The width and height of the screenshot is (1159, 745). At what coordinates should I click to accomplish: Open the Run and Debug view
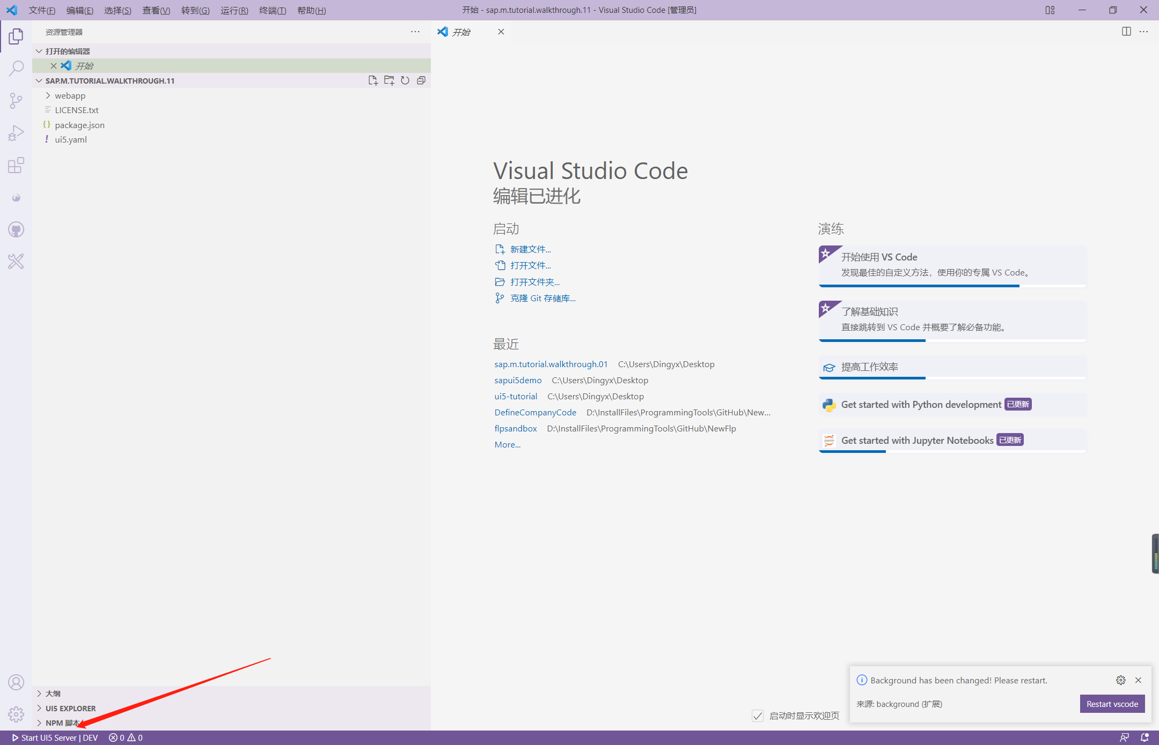tap(16, 132)
